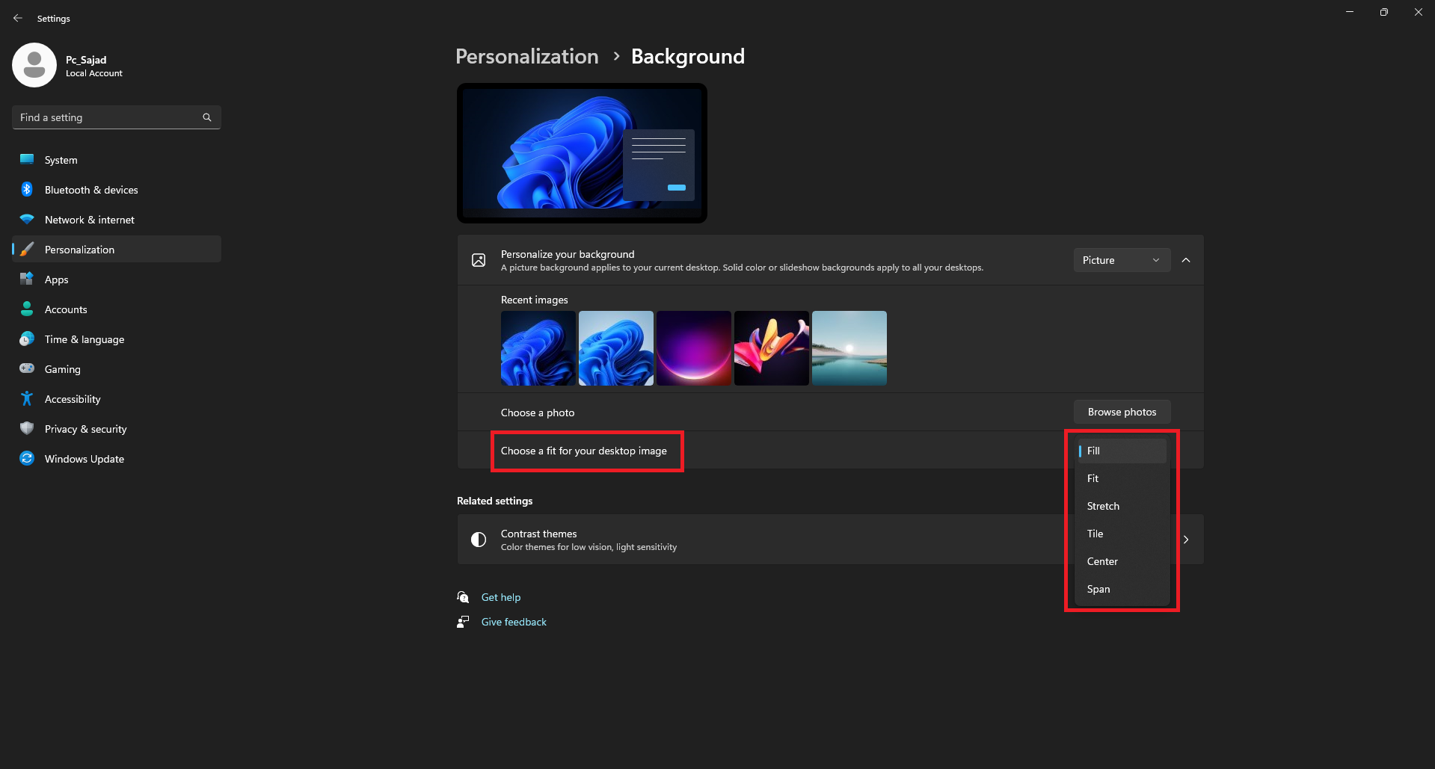
Task: Open Gaming settings in sidebar
Action: click(117, 368)
